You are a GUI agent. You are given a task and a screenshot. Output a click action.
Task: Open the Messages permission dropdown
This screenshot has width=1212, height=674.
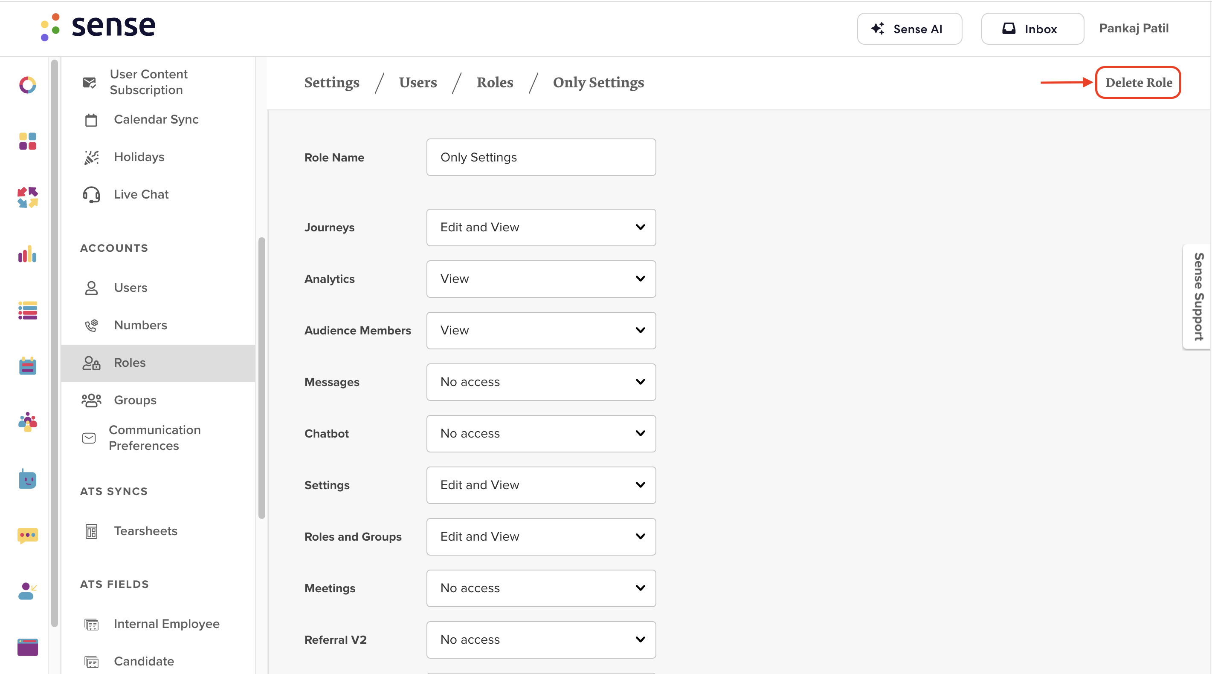(x=541, y=382)
